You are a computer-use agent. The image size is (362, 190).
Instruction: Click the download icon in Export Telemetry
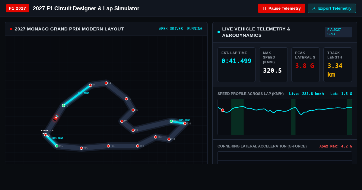[x=314, y=8]
